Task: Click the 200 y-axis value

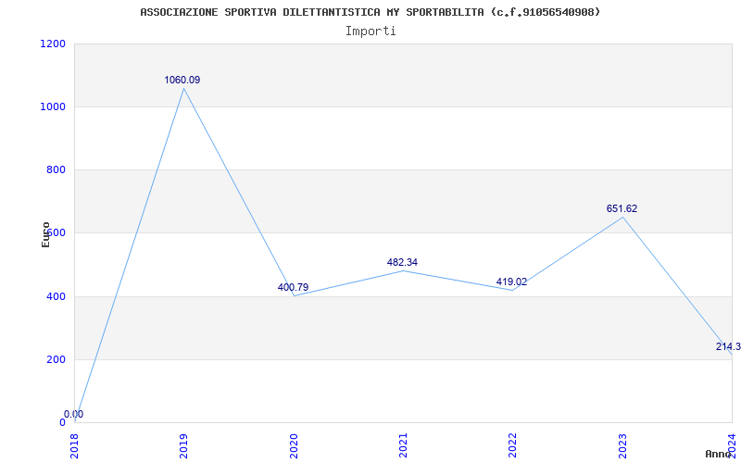Action: tap(57, 359)
